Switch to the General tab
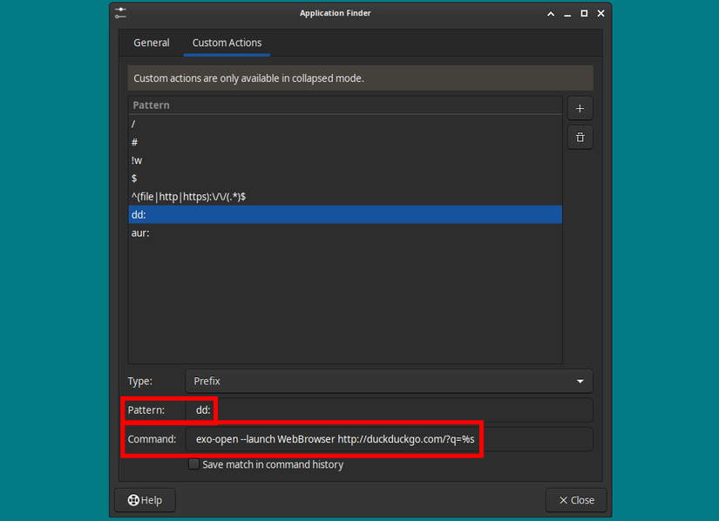Image resolution: width=719 pixels, height=521 pixels. click(151, 42)
